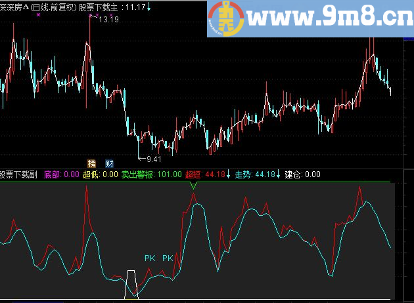Click the 卖出警报 101.00 value label
The image size is (414, 303).
147,174
